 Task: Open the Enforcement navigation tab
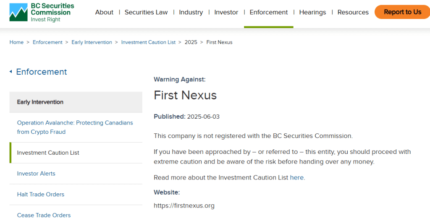(268, 12)
